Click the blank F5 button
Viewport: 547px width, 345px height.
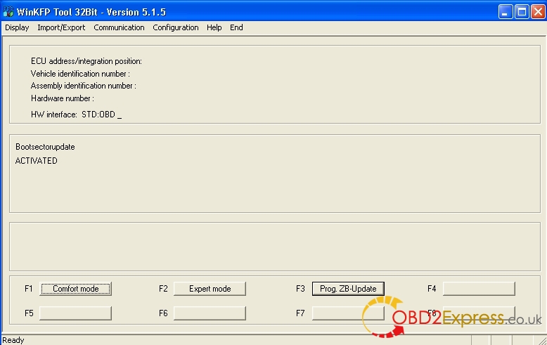coord(75,313)
